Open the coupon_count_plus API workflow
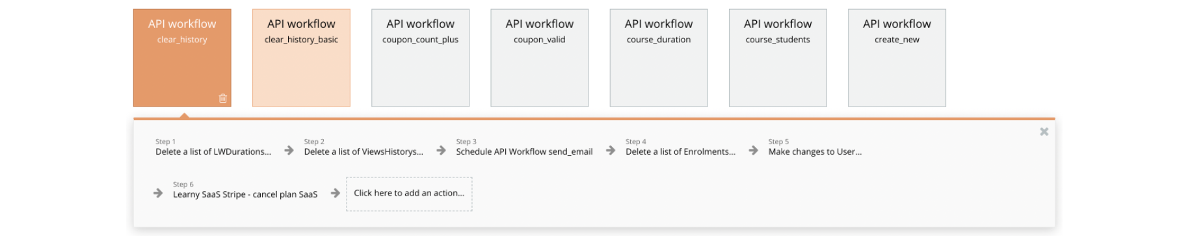The image size is (1190, 243). (x=420, y=58)
